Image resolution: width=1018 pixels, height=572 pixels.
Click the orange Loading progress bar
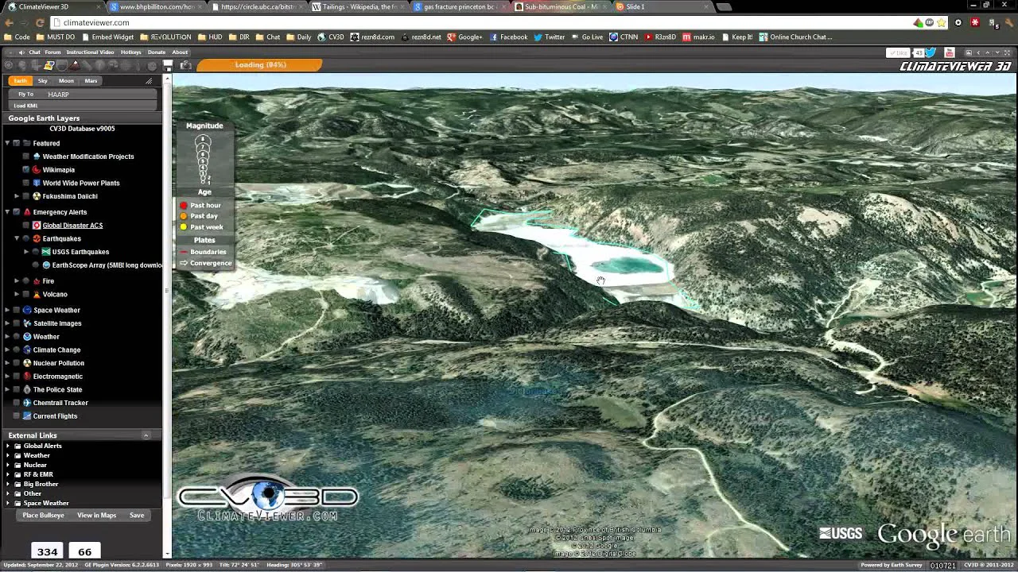[x=259, y=65]
